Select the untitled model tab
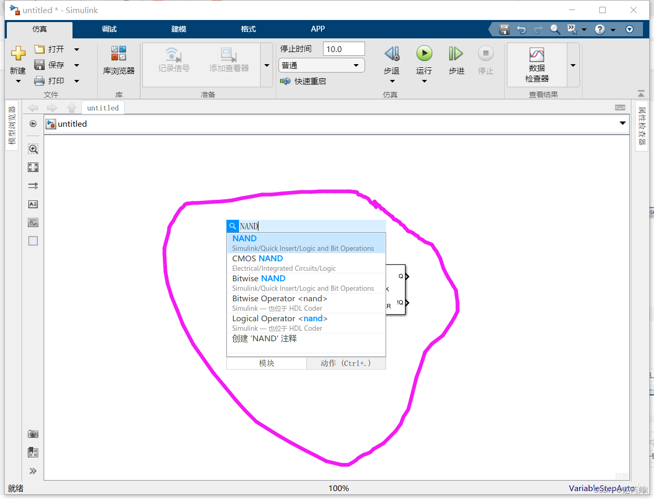The width and height of the screenshot is (654, 499). coord(103,108)
